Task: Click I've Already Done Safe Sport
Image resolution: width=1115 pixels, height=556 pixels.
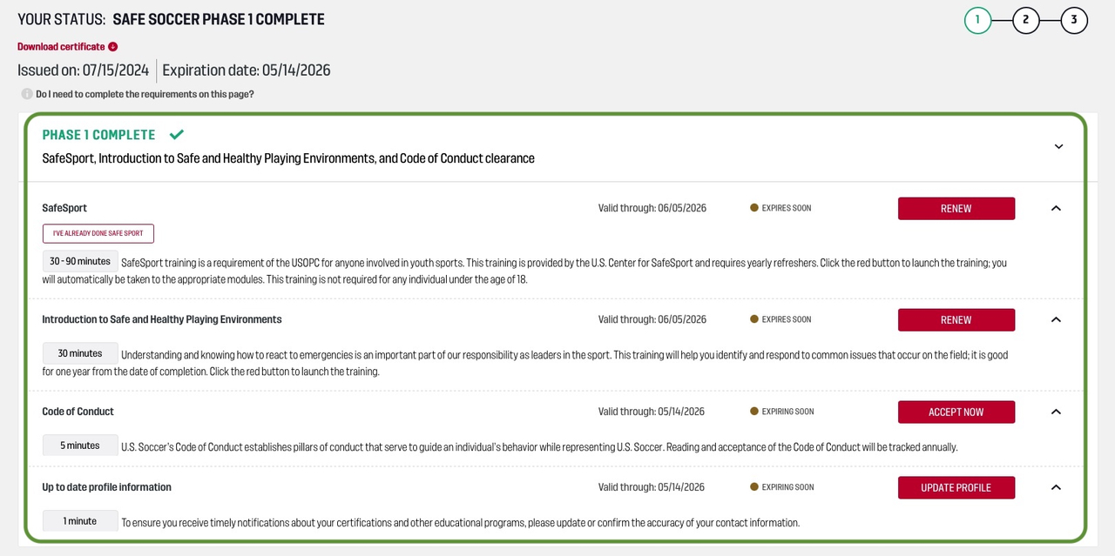Action: click(x=98, y=233)
